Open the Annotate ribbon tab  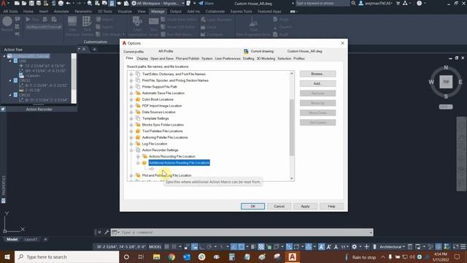point(61,12)
